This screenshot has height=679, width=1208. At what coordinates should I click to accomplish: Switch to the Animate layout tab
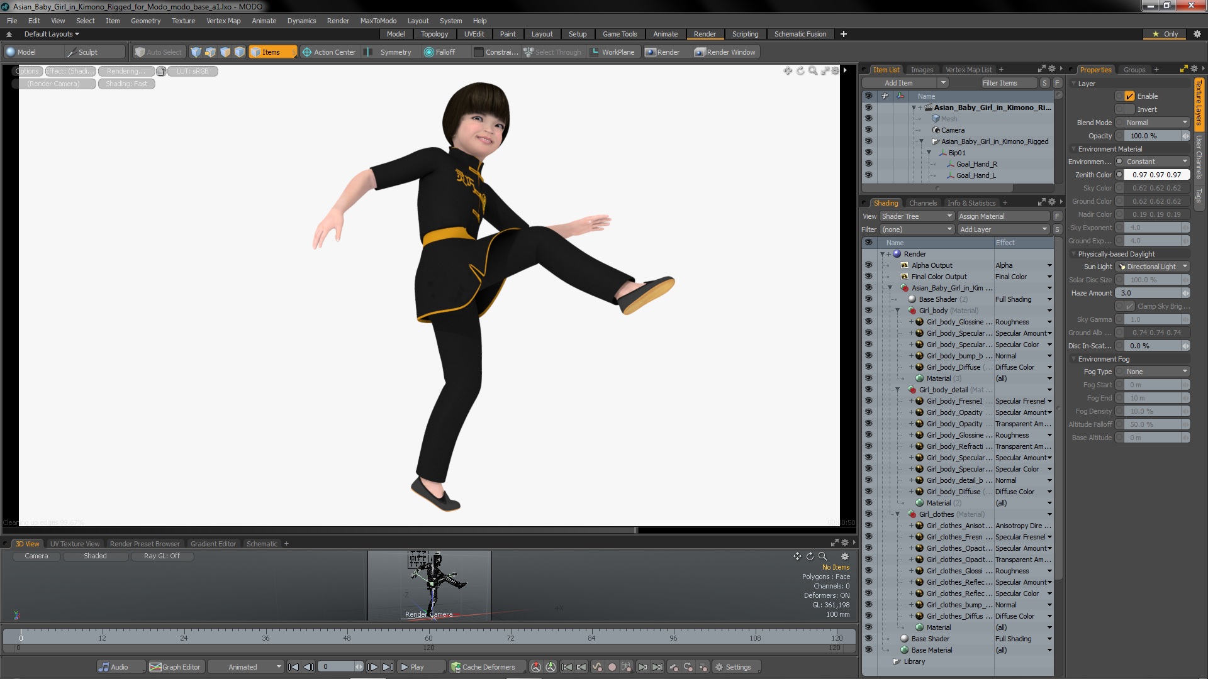point(665,34)
